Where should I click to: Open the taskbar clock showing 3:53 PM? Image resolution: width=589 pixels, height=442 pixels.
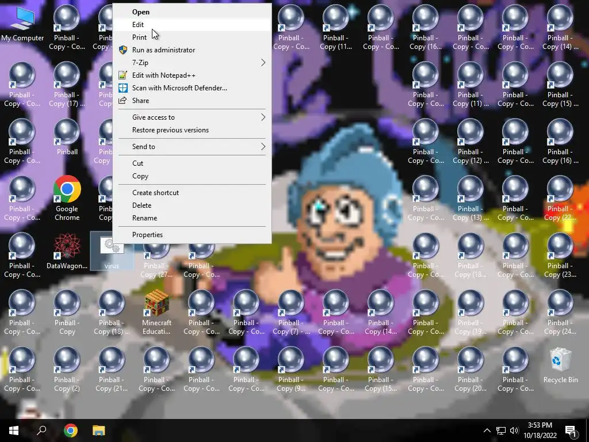pos(540,430)
